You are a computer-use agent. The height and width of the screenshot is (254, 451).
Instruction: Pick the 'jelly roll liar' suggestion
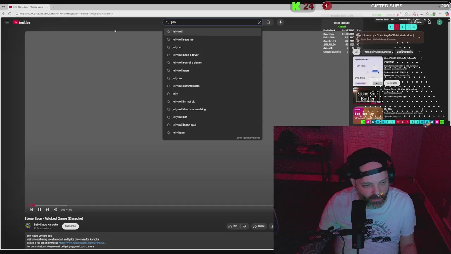(212, 117)
